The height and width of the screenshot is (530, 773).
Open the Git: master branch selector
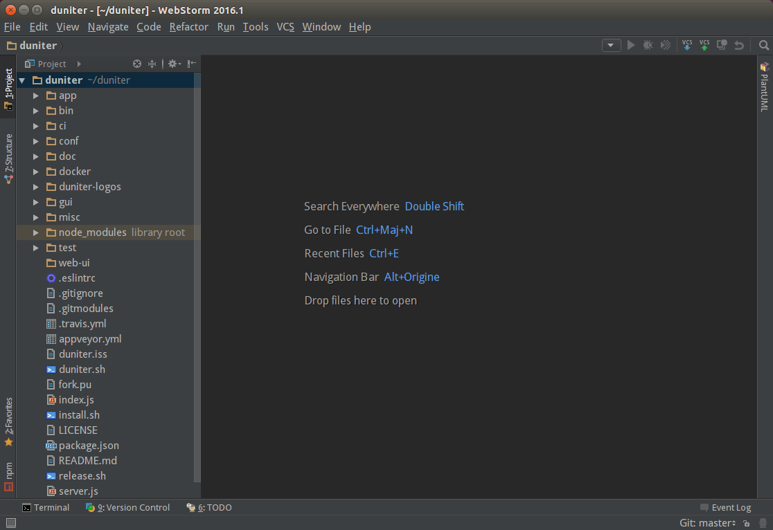[x=707, y=523]
